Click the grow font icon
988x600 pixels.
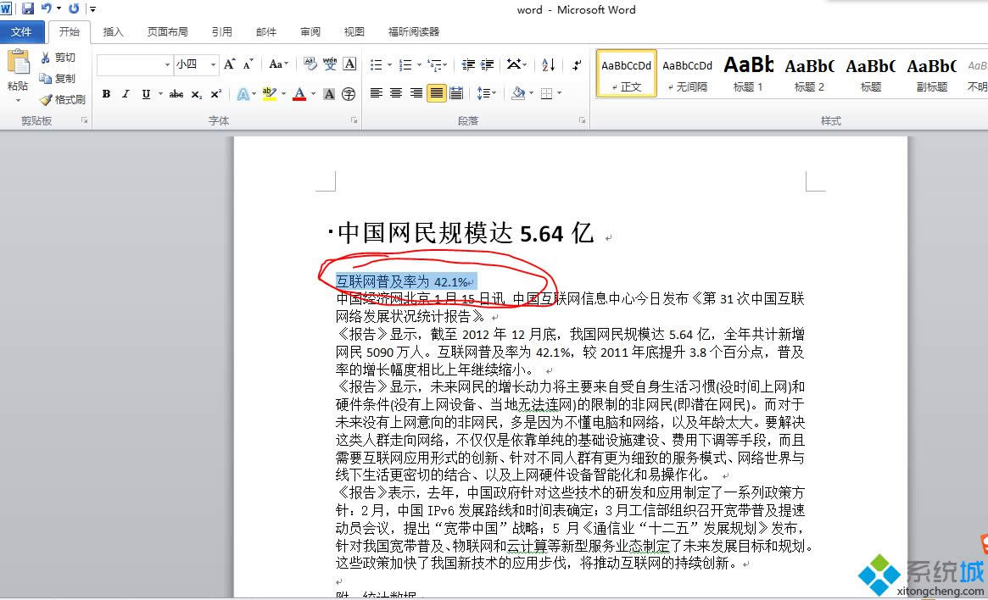pyautogui.click(x=229, y=64)
